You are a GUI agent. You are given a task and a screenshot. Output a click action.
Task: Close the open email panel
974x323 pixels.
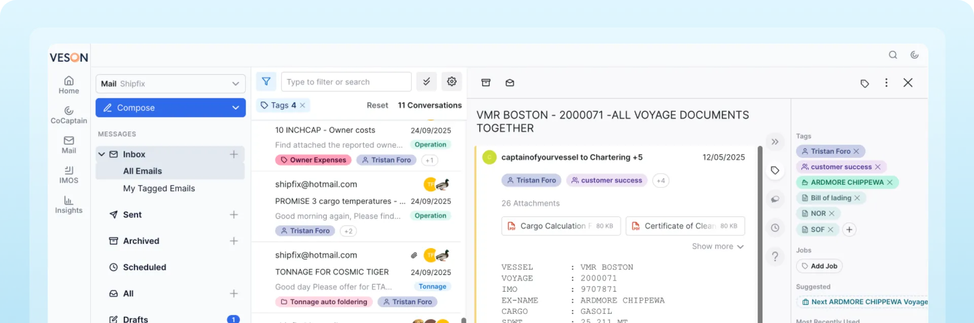click(x=908, y=83)
